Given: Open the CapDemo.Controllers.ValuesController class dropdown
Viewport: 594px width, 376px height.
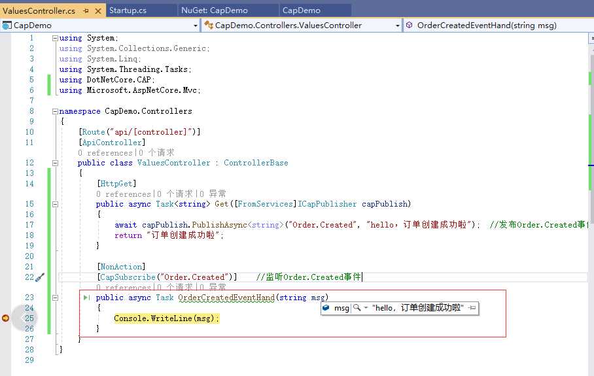Looking at the screenshot, I should tap(397, 26).
